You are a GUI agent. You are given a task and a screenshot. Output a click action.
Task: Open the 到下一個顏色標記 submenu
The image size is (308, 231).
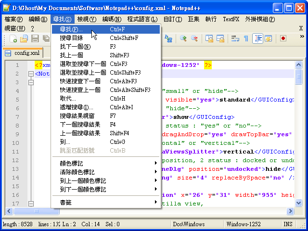[x=106, y=189]
